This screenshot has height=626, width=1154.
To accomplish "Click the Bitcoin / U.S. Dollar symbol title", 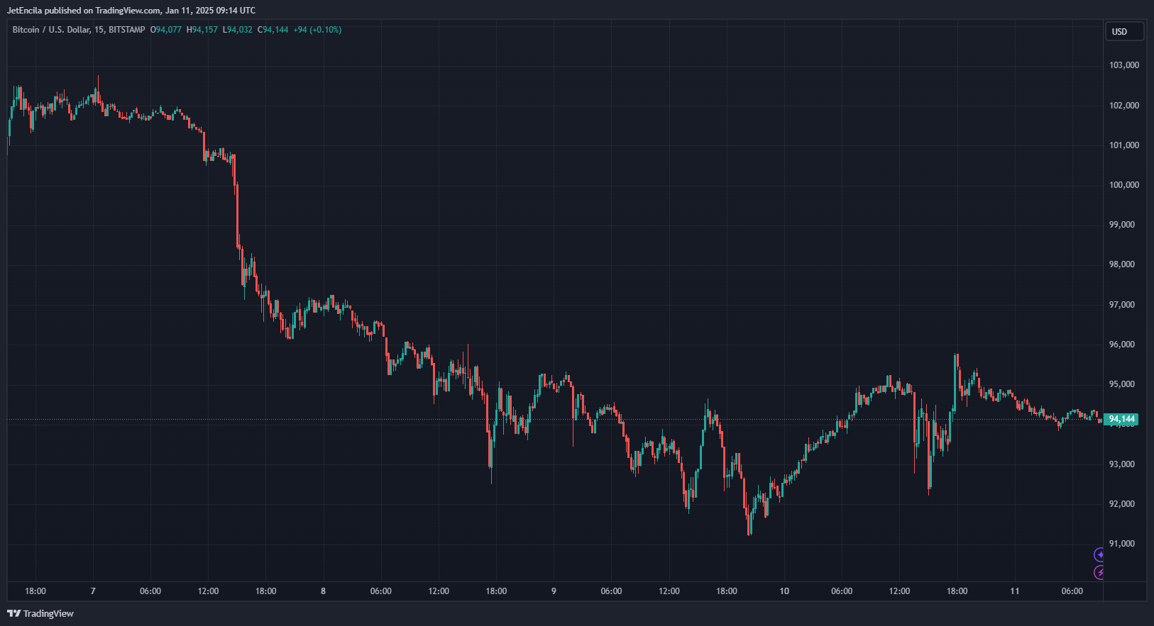I will coord(50,30).
